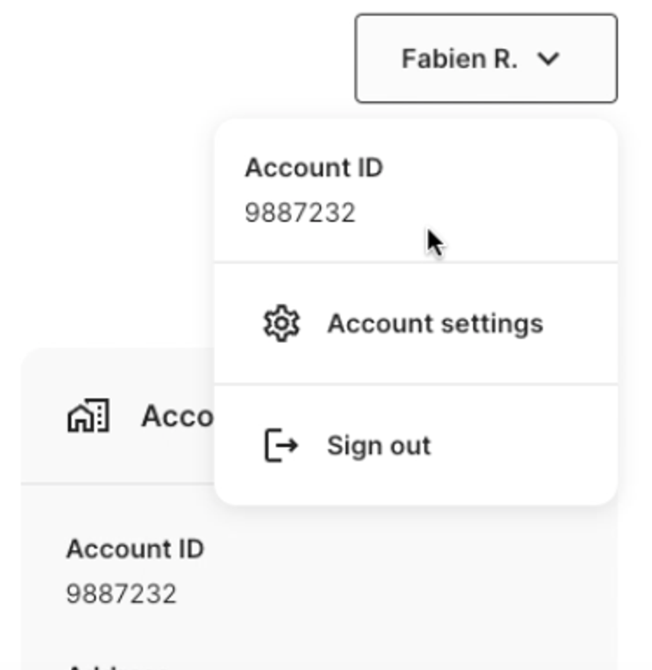Click the building icon in the account card

(88, 416)
